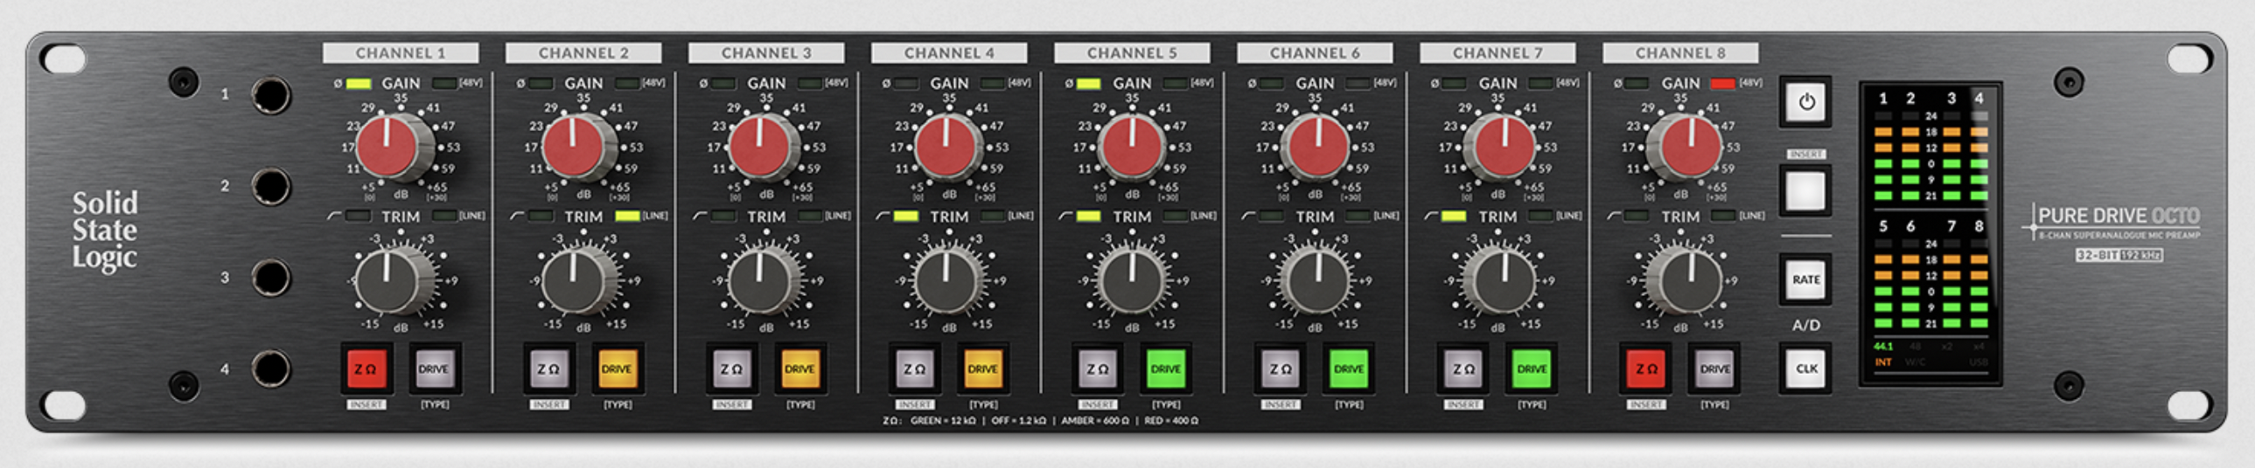Image resolution: width=2255 pixels, height=468 pixels.
Task: Click the CHANNEL 2 label strip
Action: pyautogui.click(x=584, y=53)
